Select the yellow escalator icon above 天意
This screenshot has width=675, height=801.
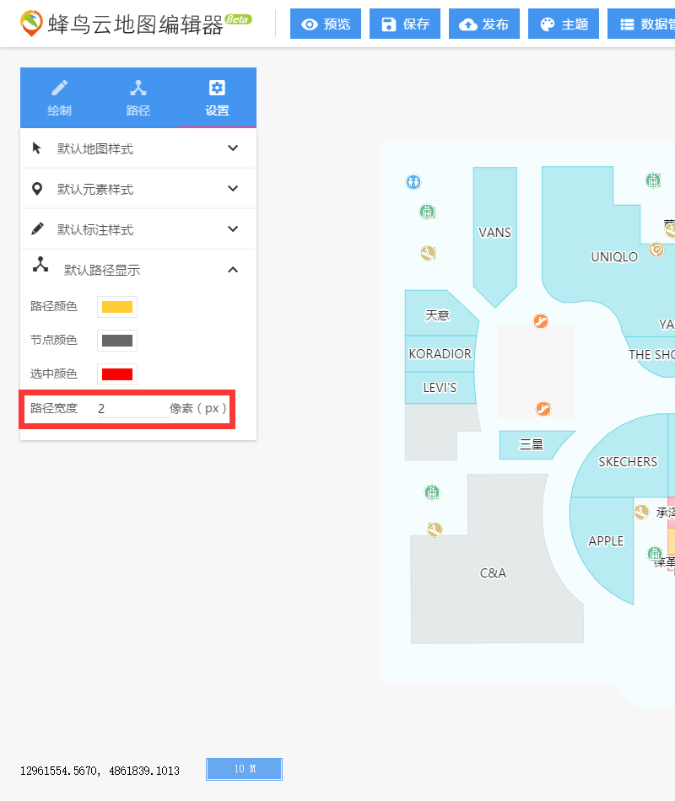pos(428,253)
